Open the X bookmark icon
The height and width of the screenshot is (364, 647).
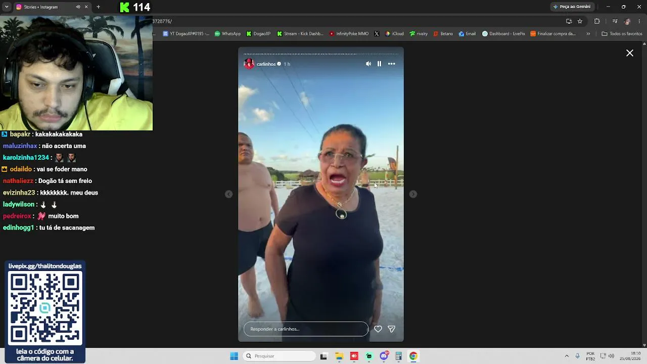377,34
